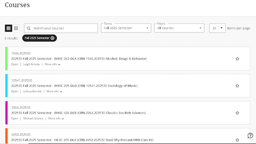This screenshot has width=256, height=144.
Task: Switch to list view of courses
Action: coord(9,28)
